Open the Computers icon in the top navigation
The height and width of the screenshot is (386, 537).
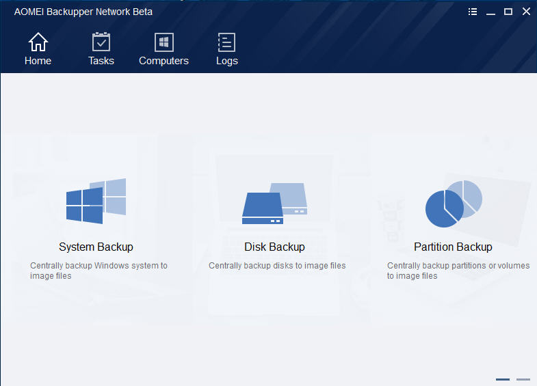(x=163, y=42)
